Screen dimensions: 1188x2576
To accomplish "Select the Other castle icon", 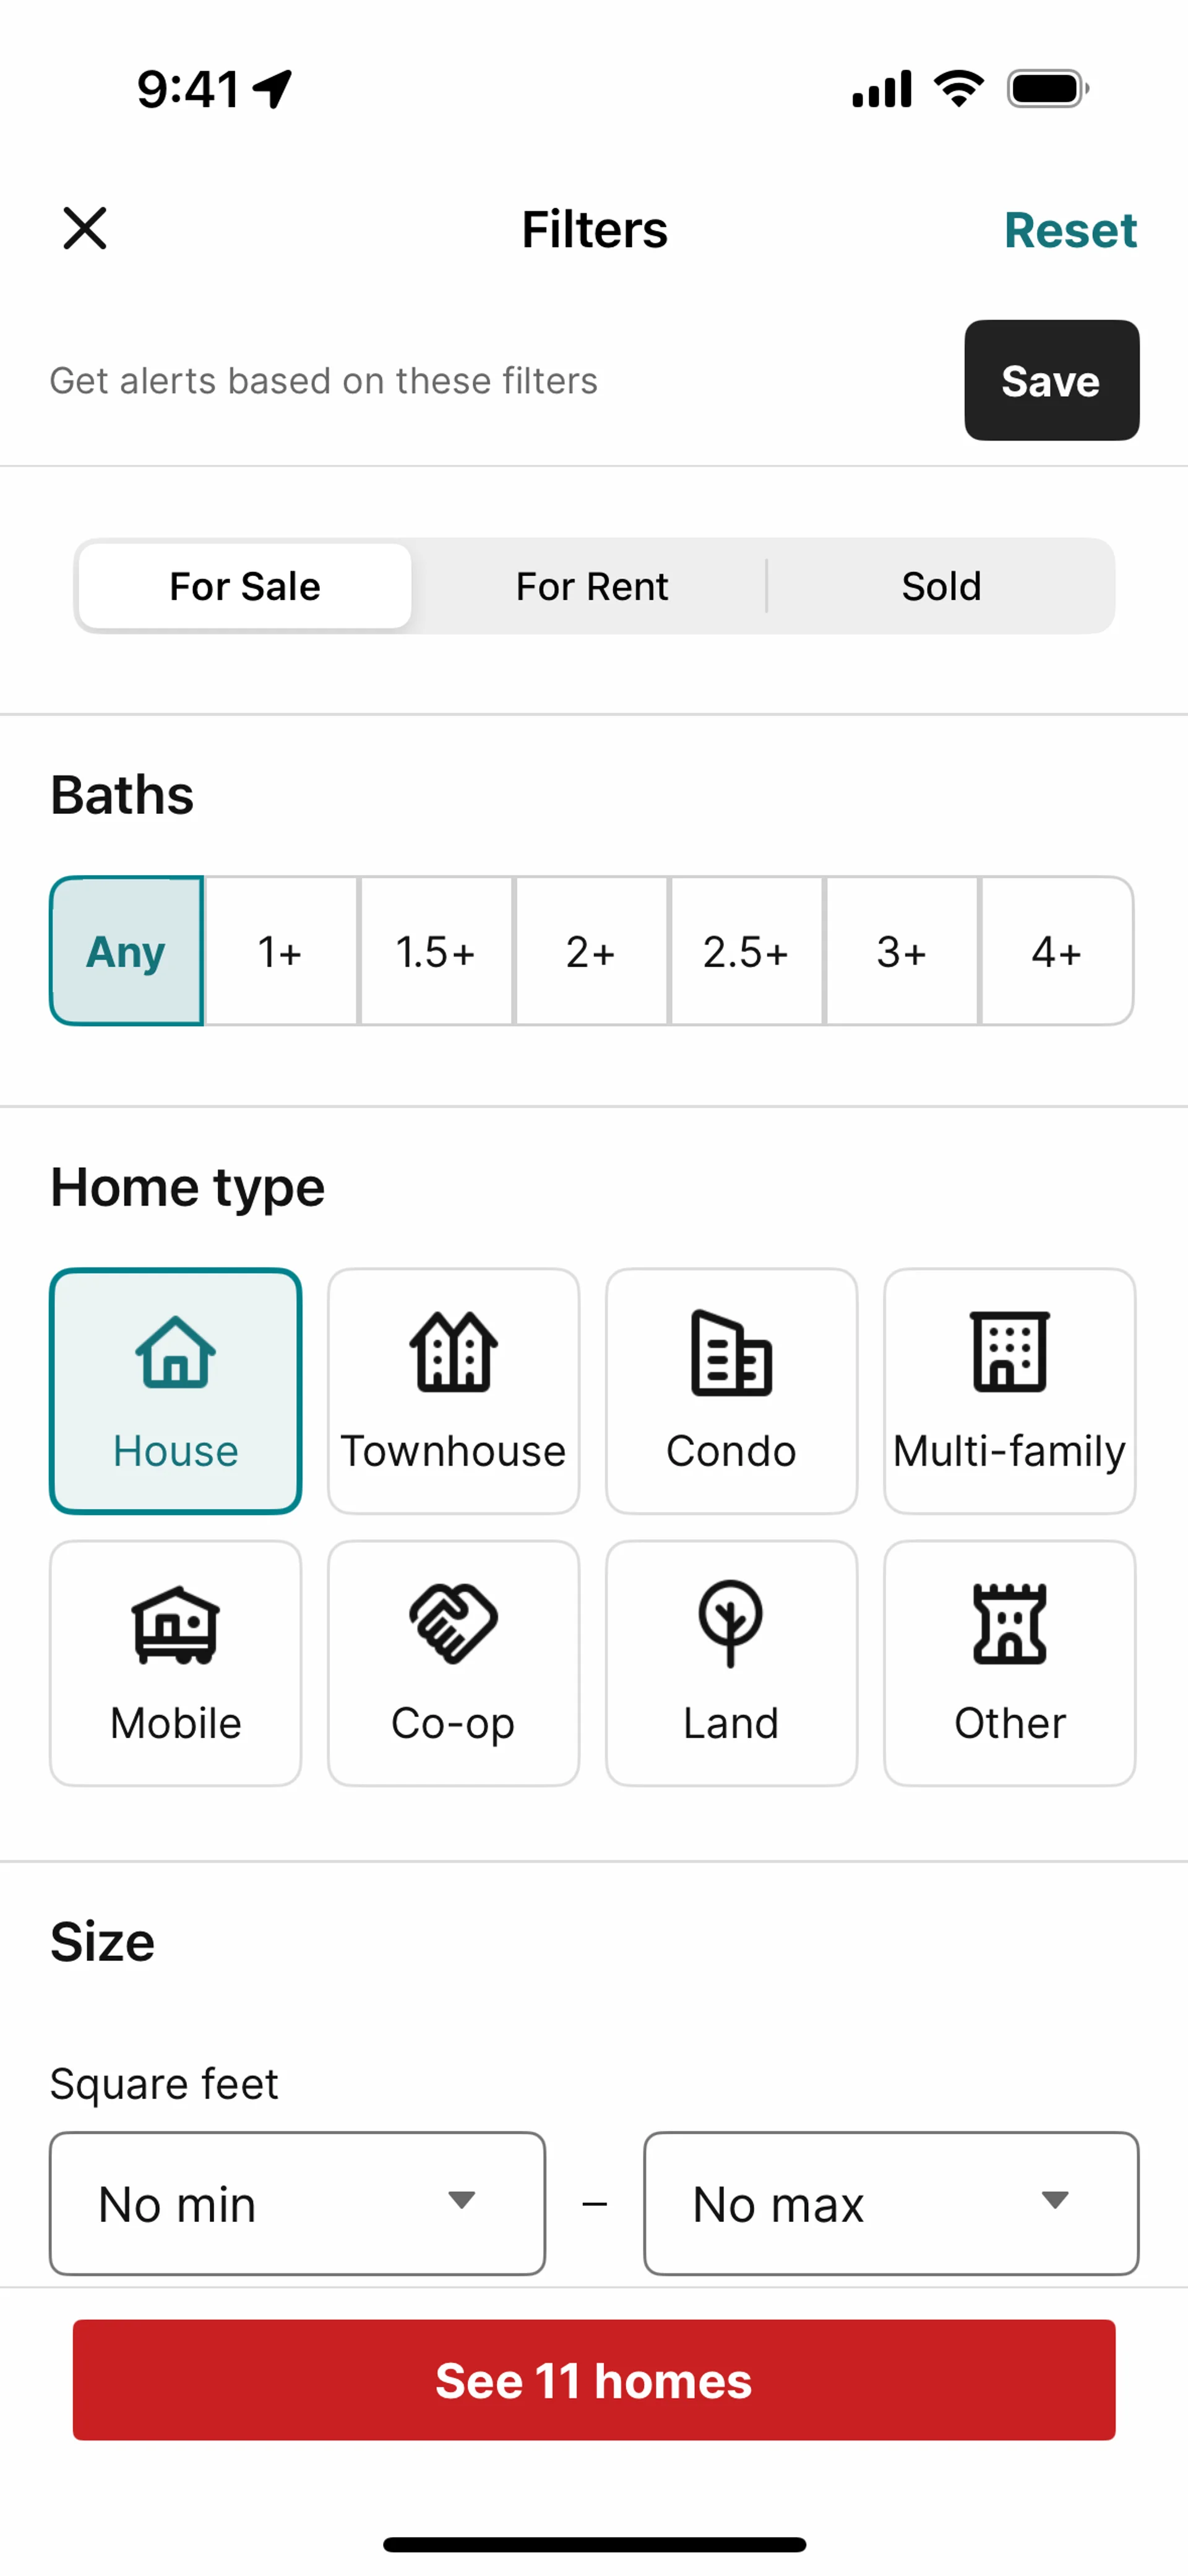I will (x=1009, y=1624).
